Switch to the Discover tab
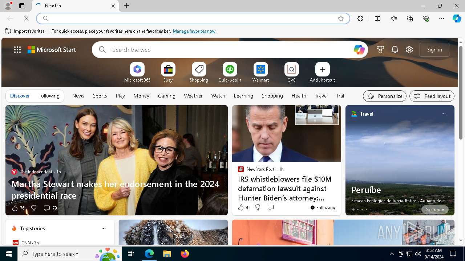 pyautogui.click(x=20, y=96)
